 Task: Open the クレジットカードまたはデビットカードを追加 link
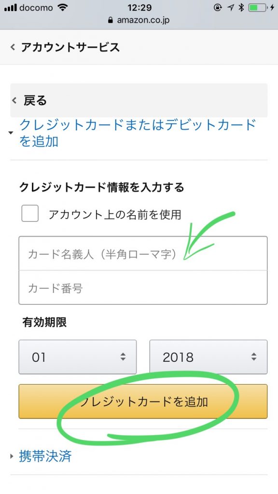(x=138, y=133)
